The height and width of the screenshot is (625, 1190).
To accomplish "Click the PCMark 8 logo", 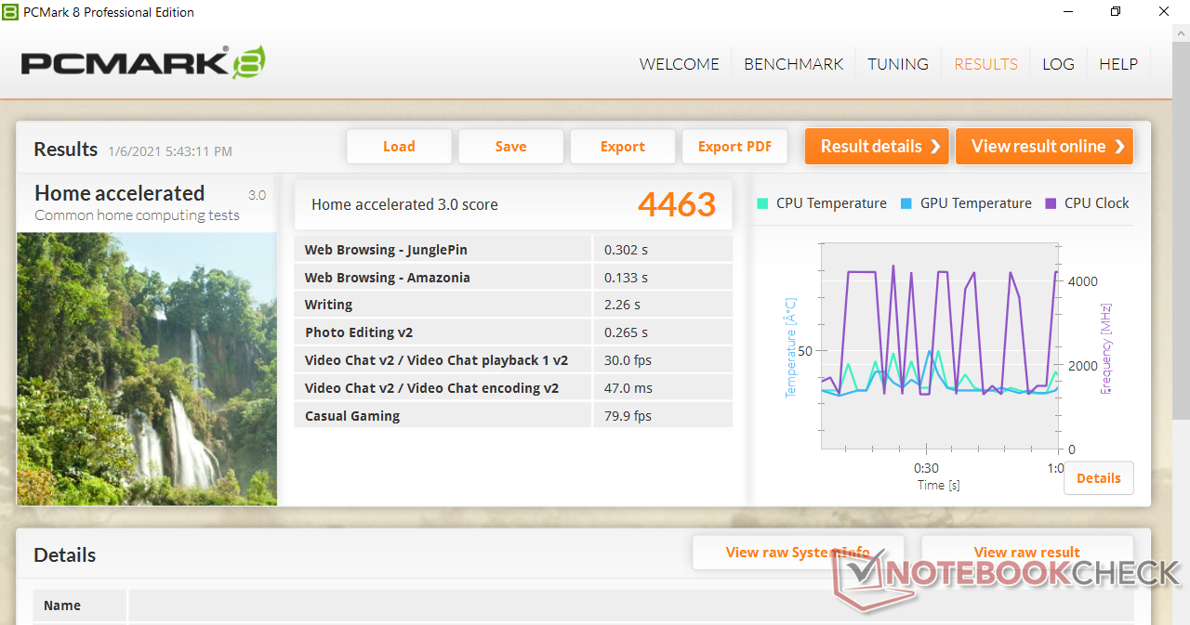I will point(142,62).
